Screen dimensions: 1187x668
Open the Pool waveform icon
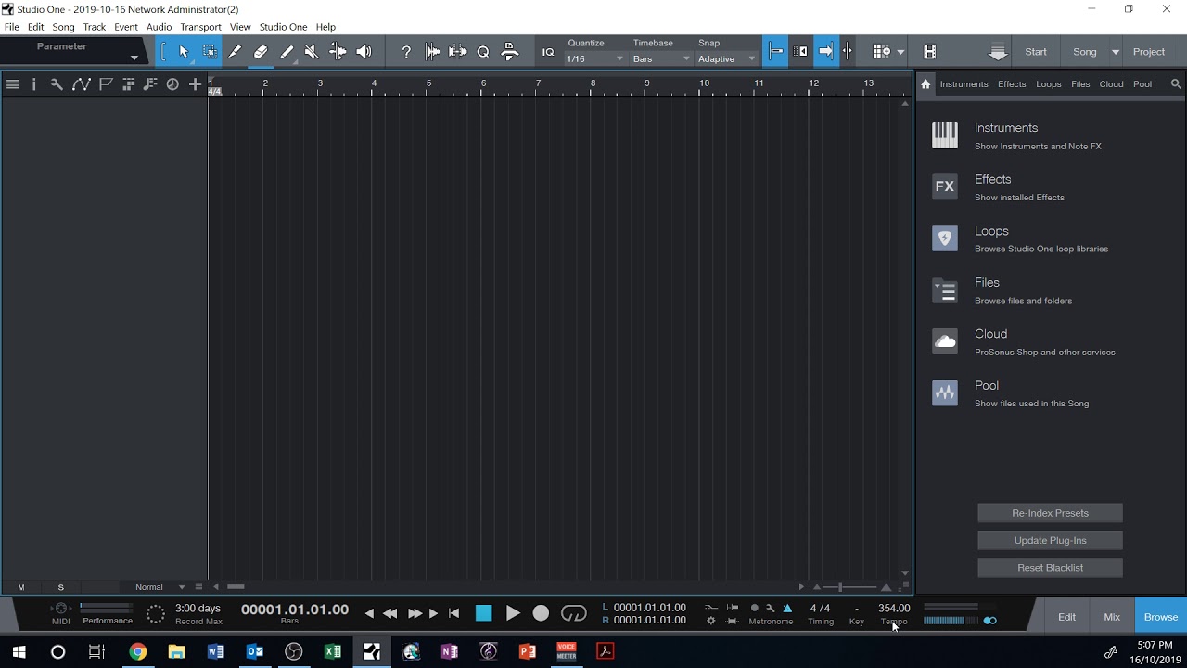pyautogui.click(x=945, y=392)
